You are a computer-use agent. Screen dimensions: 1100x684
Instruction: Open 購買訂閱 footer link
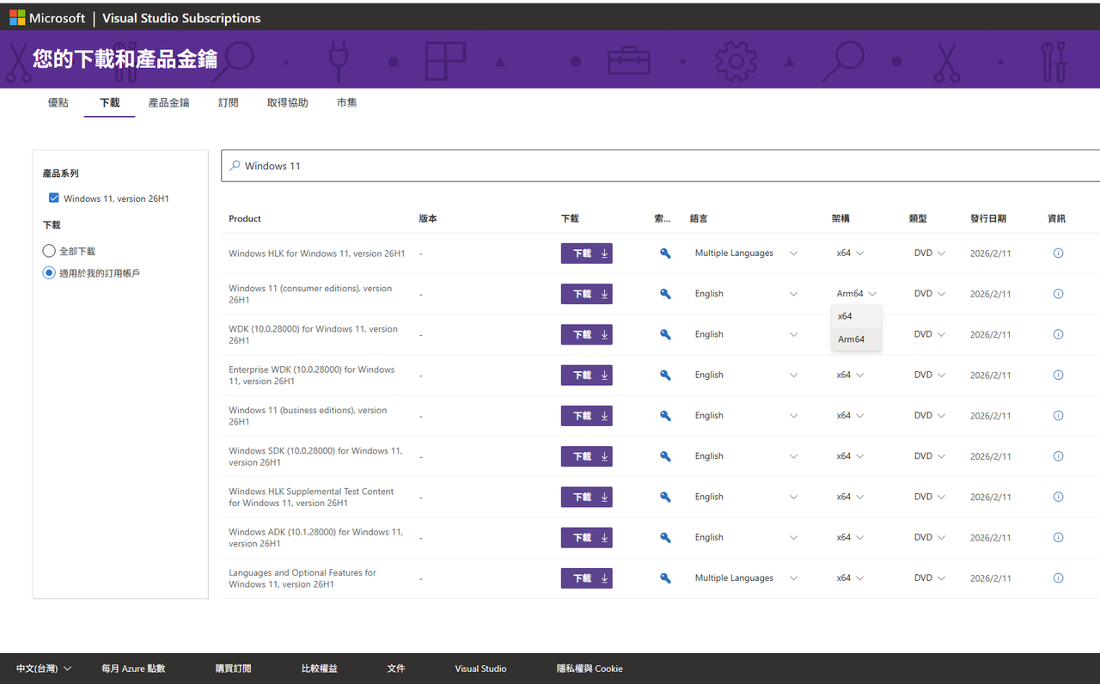pyautogui.click(x=233, y=669)
